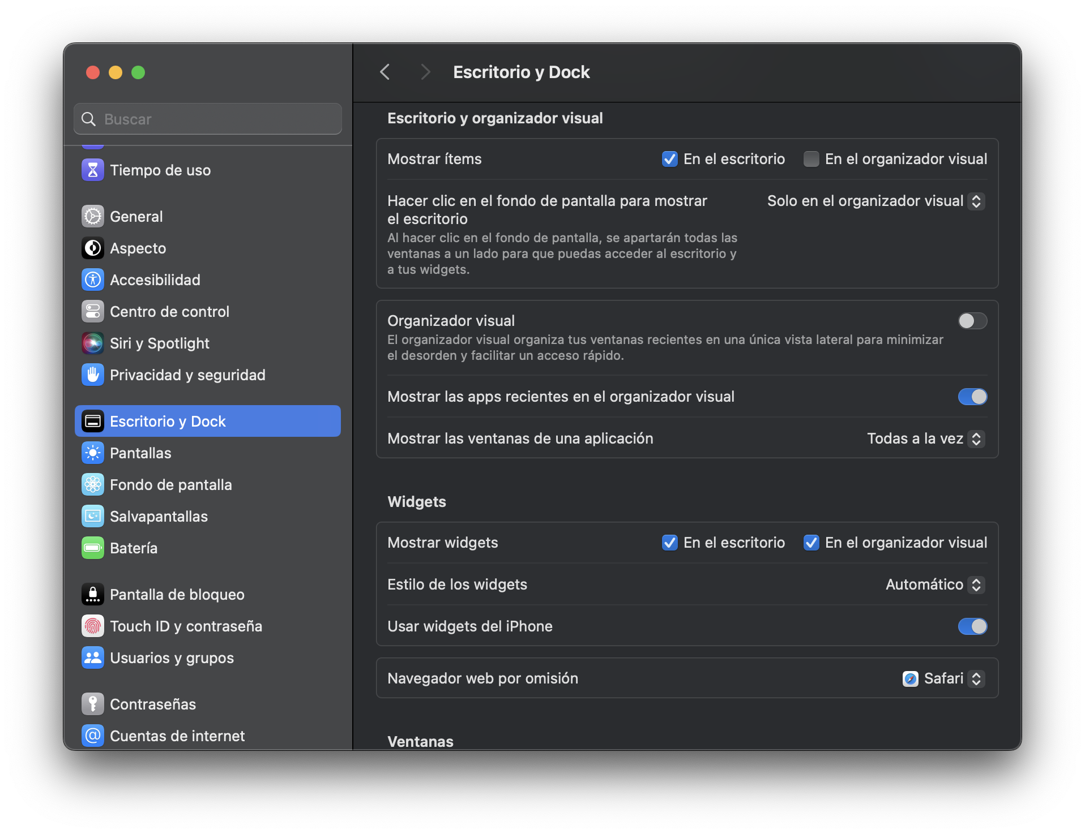Viewport: 1085px width, 834px height.
Task: Open the Accesibilidad icon in sidebar
Action: pyautogui.click(x=93, y=280)
